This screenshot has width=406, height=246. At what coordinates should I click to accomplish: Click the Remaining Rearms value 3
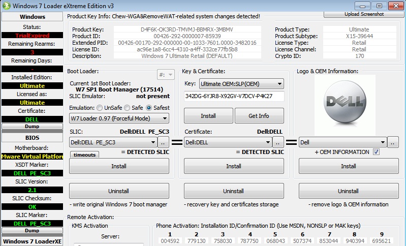coord(32,52)
